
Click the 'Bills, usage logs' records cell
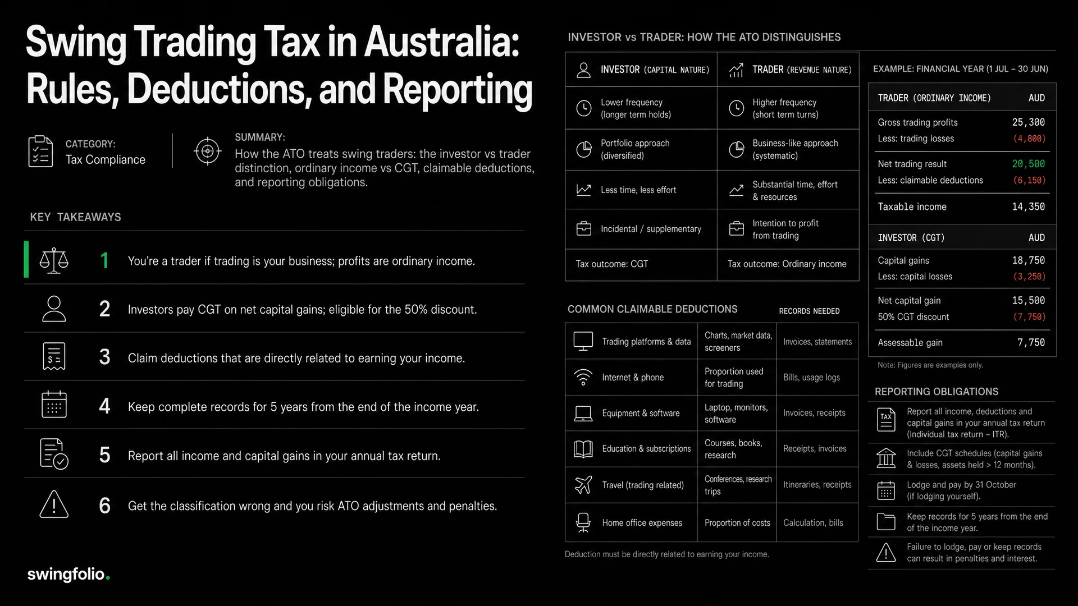(x=817, y=377)
